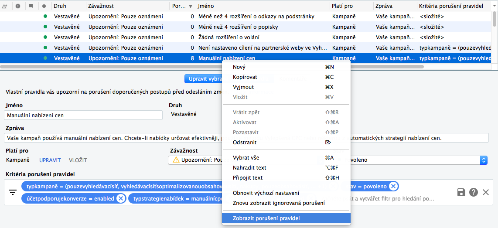Click the status dot column header
Screen dimensions: 498x228
point(44,6)
